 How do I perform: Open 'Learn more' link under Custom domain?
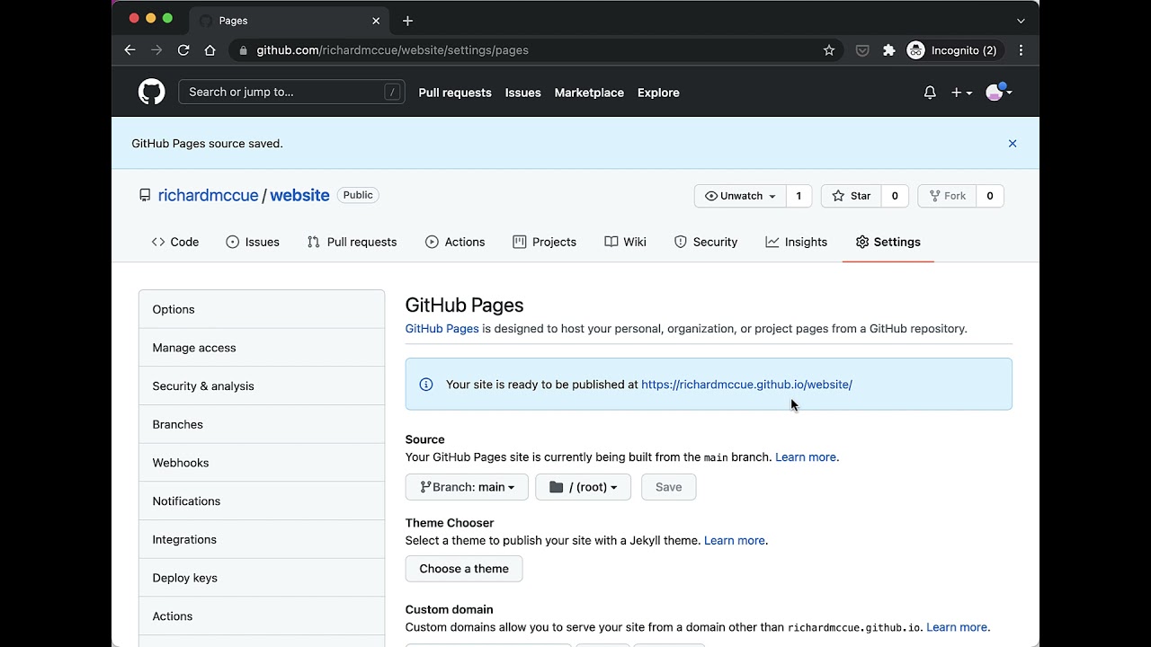point(958,627)
